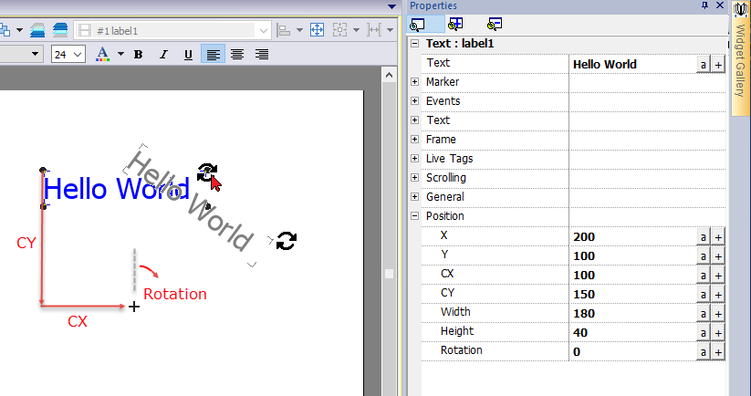
Task: Pin the Properties panel
Action: (x=704, y=5)
